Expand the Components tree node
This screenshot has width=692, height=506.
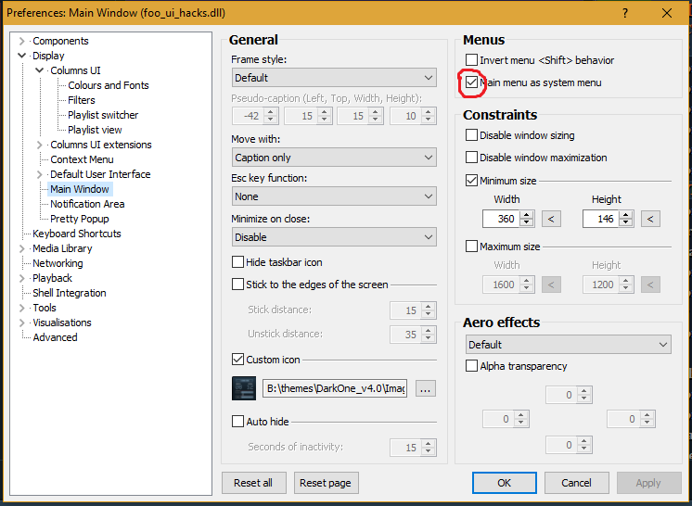point(22,41)
